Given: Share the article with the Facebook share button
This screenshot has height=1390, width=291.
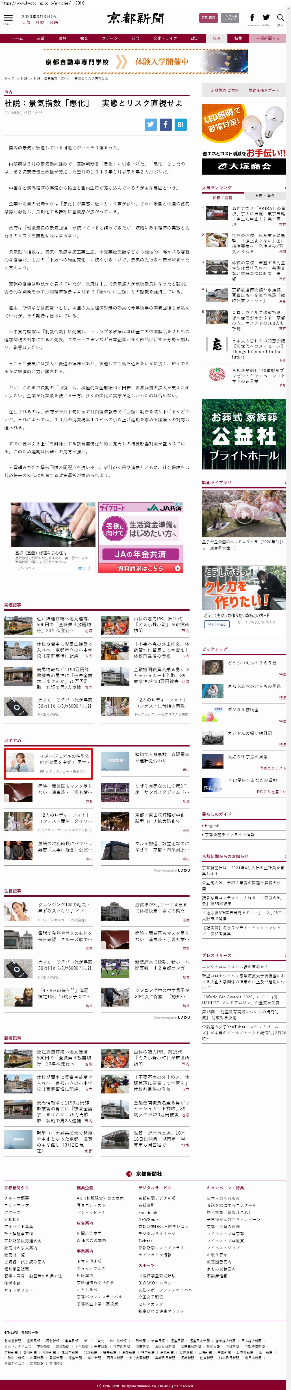Looking at the screenshot, I should 166,124.
